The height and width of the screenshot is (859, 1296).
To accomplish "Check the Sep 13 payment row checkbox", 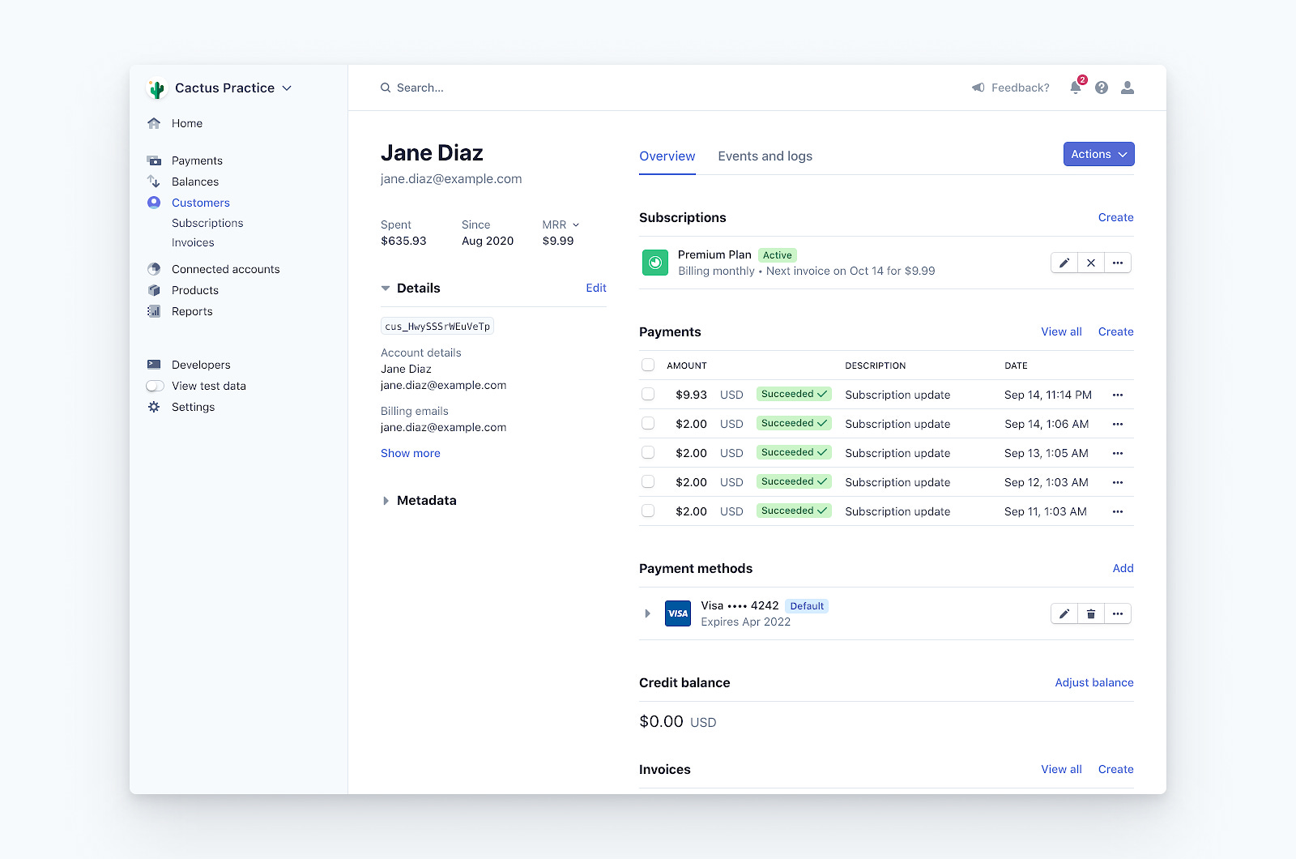I will (x=648, y=452).
